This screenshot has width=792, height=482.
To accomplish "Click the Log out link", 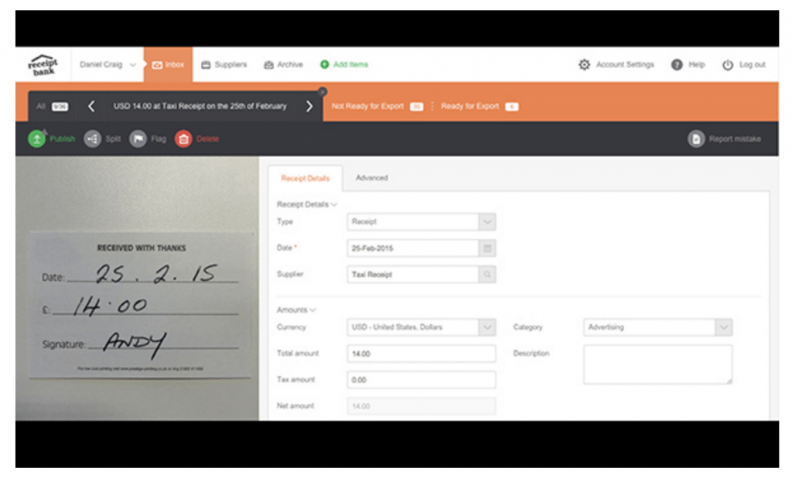I will click(x=752, y=65).
